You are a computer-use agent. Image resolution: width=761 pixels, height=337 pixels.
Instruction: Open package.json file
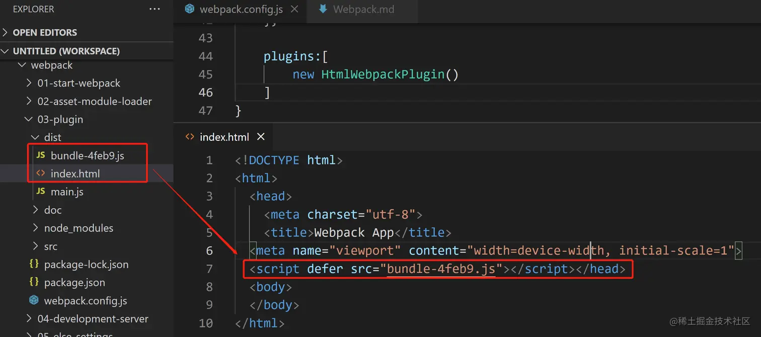[x=74, y=282]
